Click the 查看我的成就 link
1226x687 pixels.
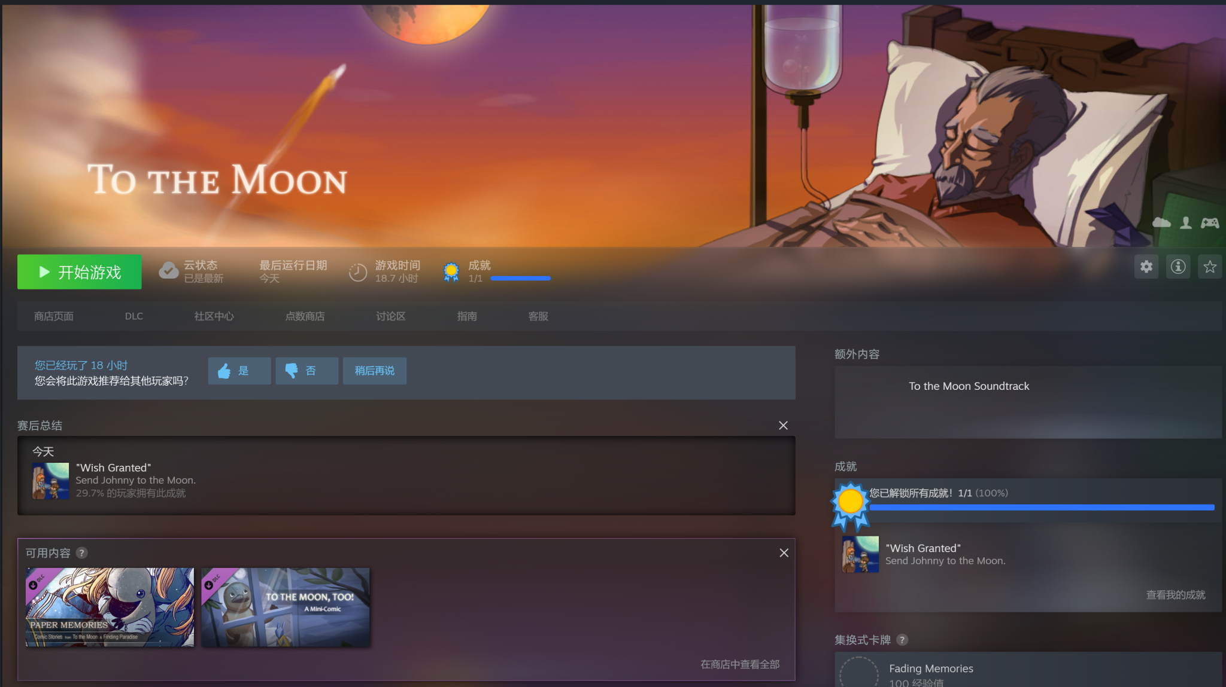tap(1175, 595)
